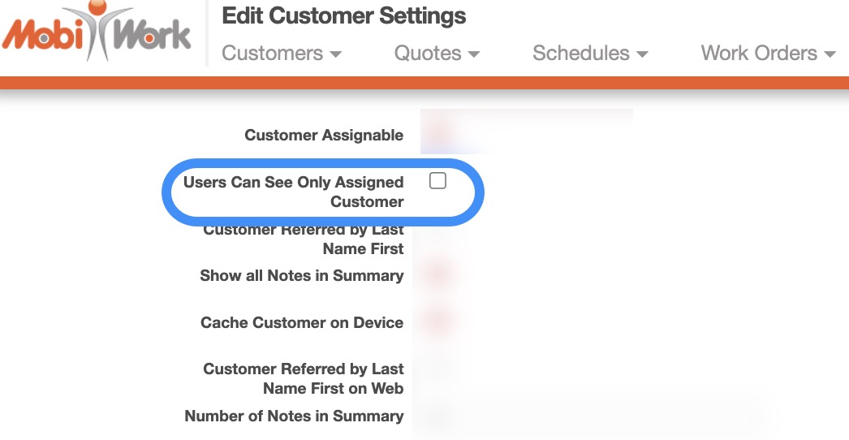The image size is (849, 440).
Task: Click the MobiWork logo
Action: coord(97,34)
